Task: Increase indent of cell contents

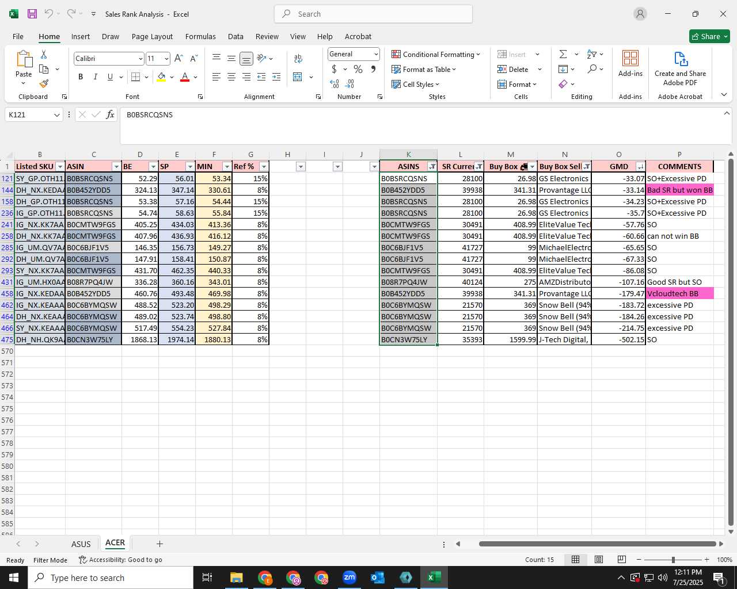Action: coord(276,77)
